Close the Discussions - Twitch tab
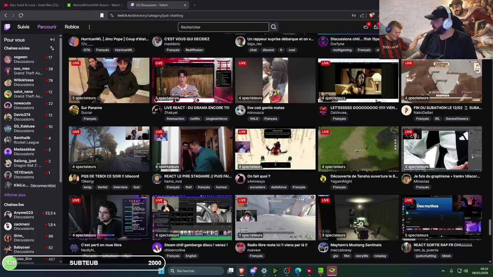Screen dimensions: 493x277 pos(185,5)
